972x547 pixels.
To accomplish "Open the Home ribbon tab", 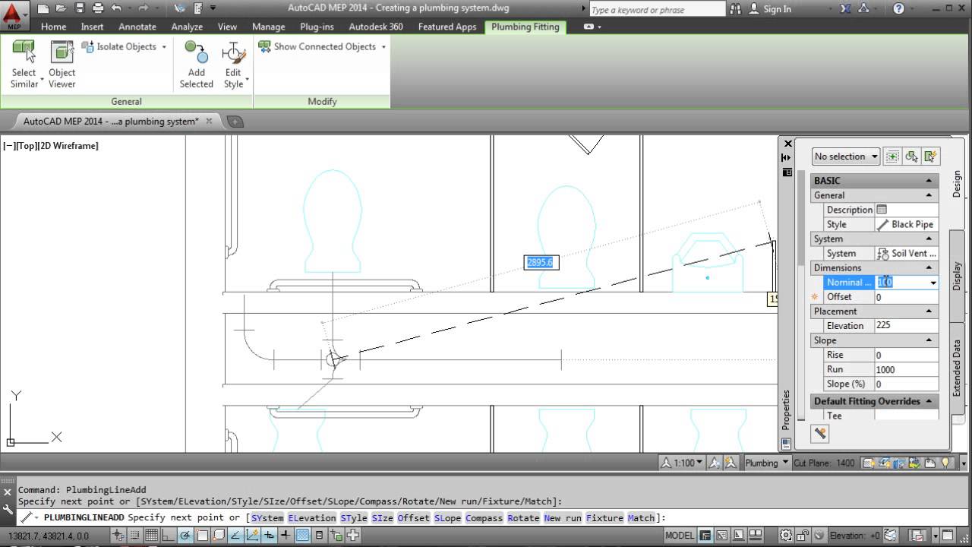I will click(x=53, y=27).
